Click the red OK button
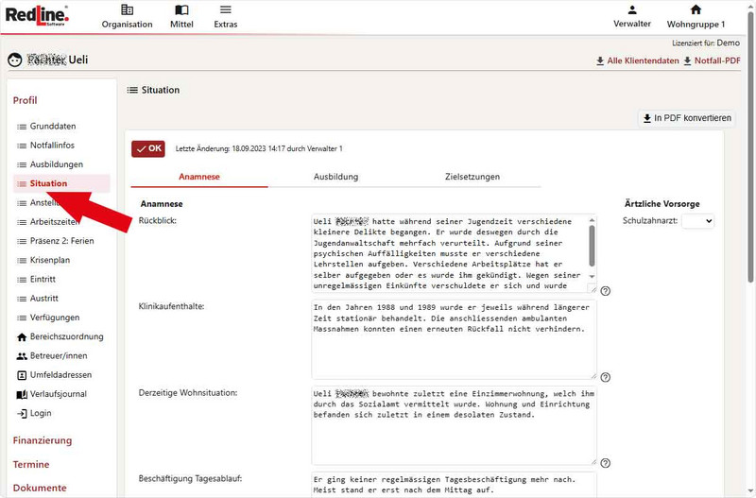 148,148
